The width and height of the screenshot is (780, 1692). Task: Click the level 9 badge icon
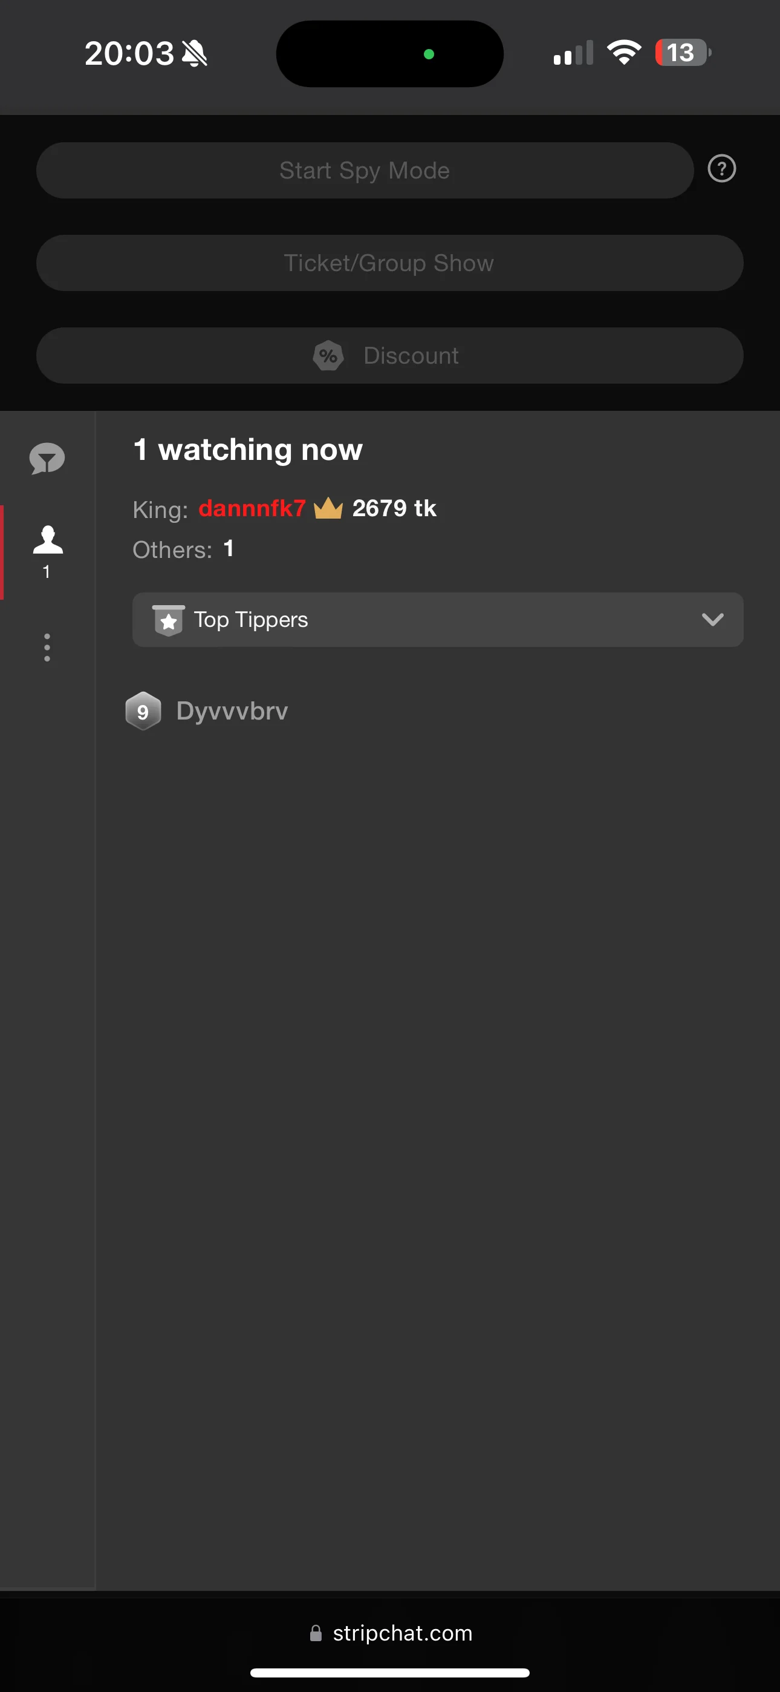coord(143,711)
